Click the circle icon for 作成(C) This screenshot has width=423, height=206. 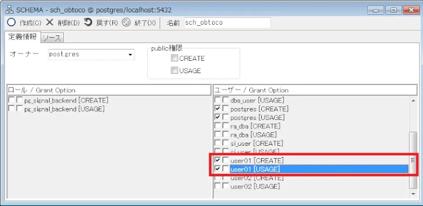[11, 23]
